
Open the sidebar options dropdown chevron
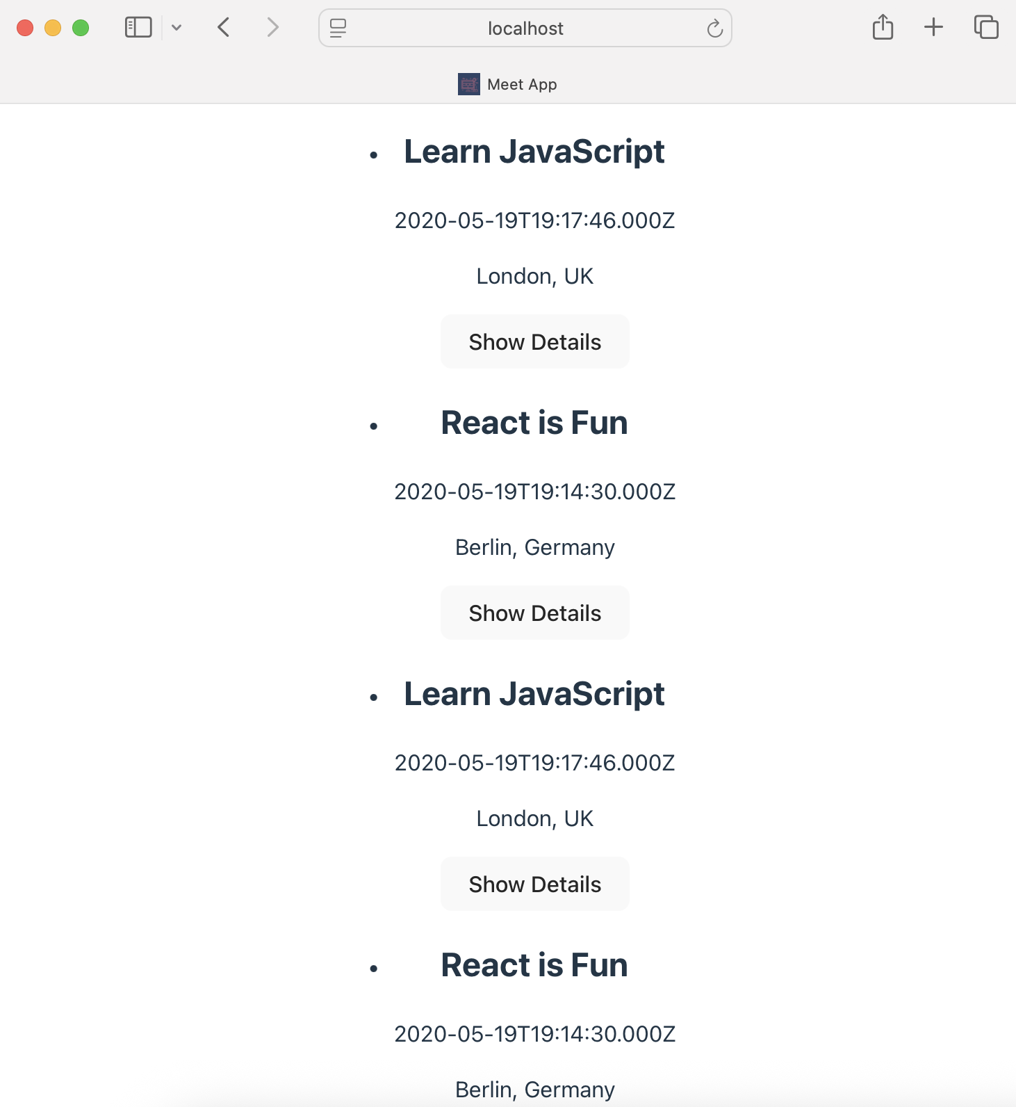click(x=177, y=28)
